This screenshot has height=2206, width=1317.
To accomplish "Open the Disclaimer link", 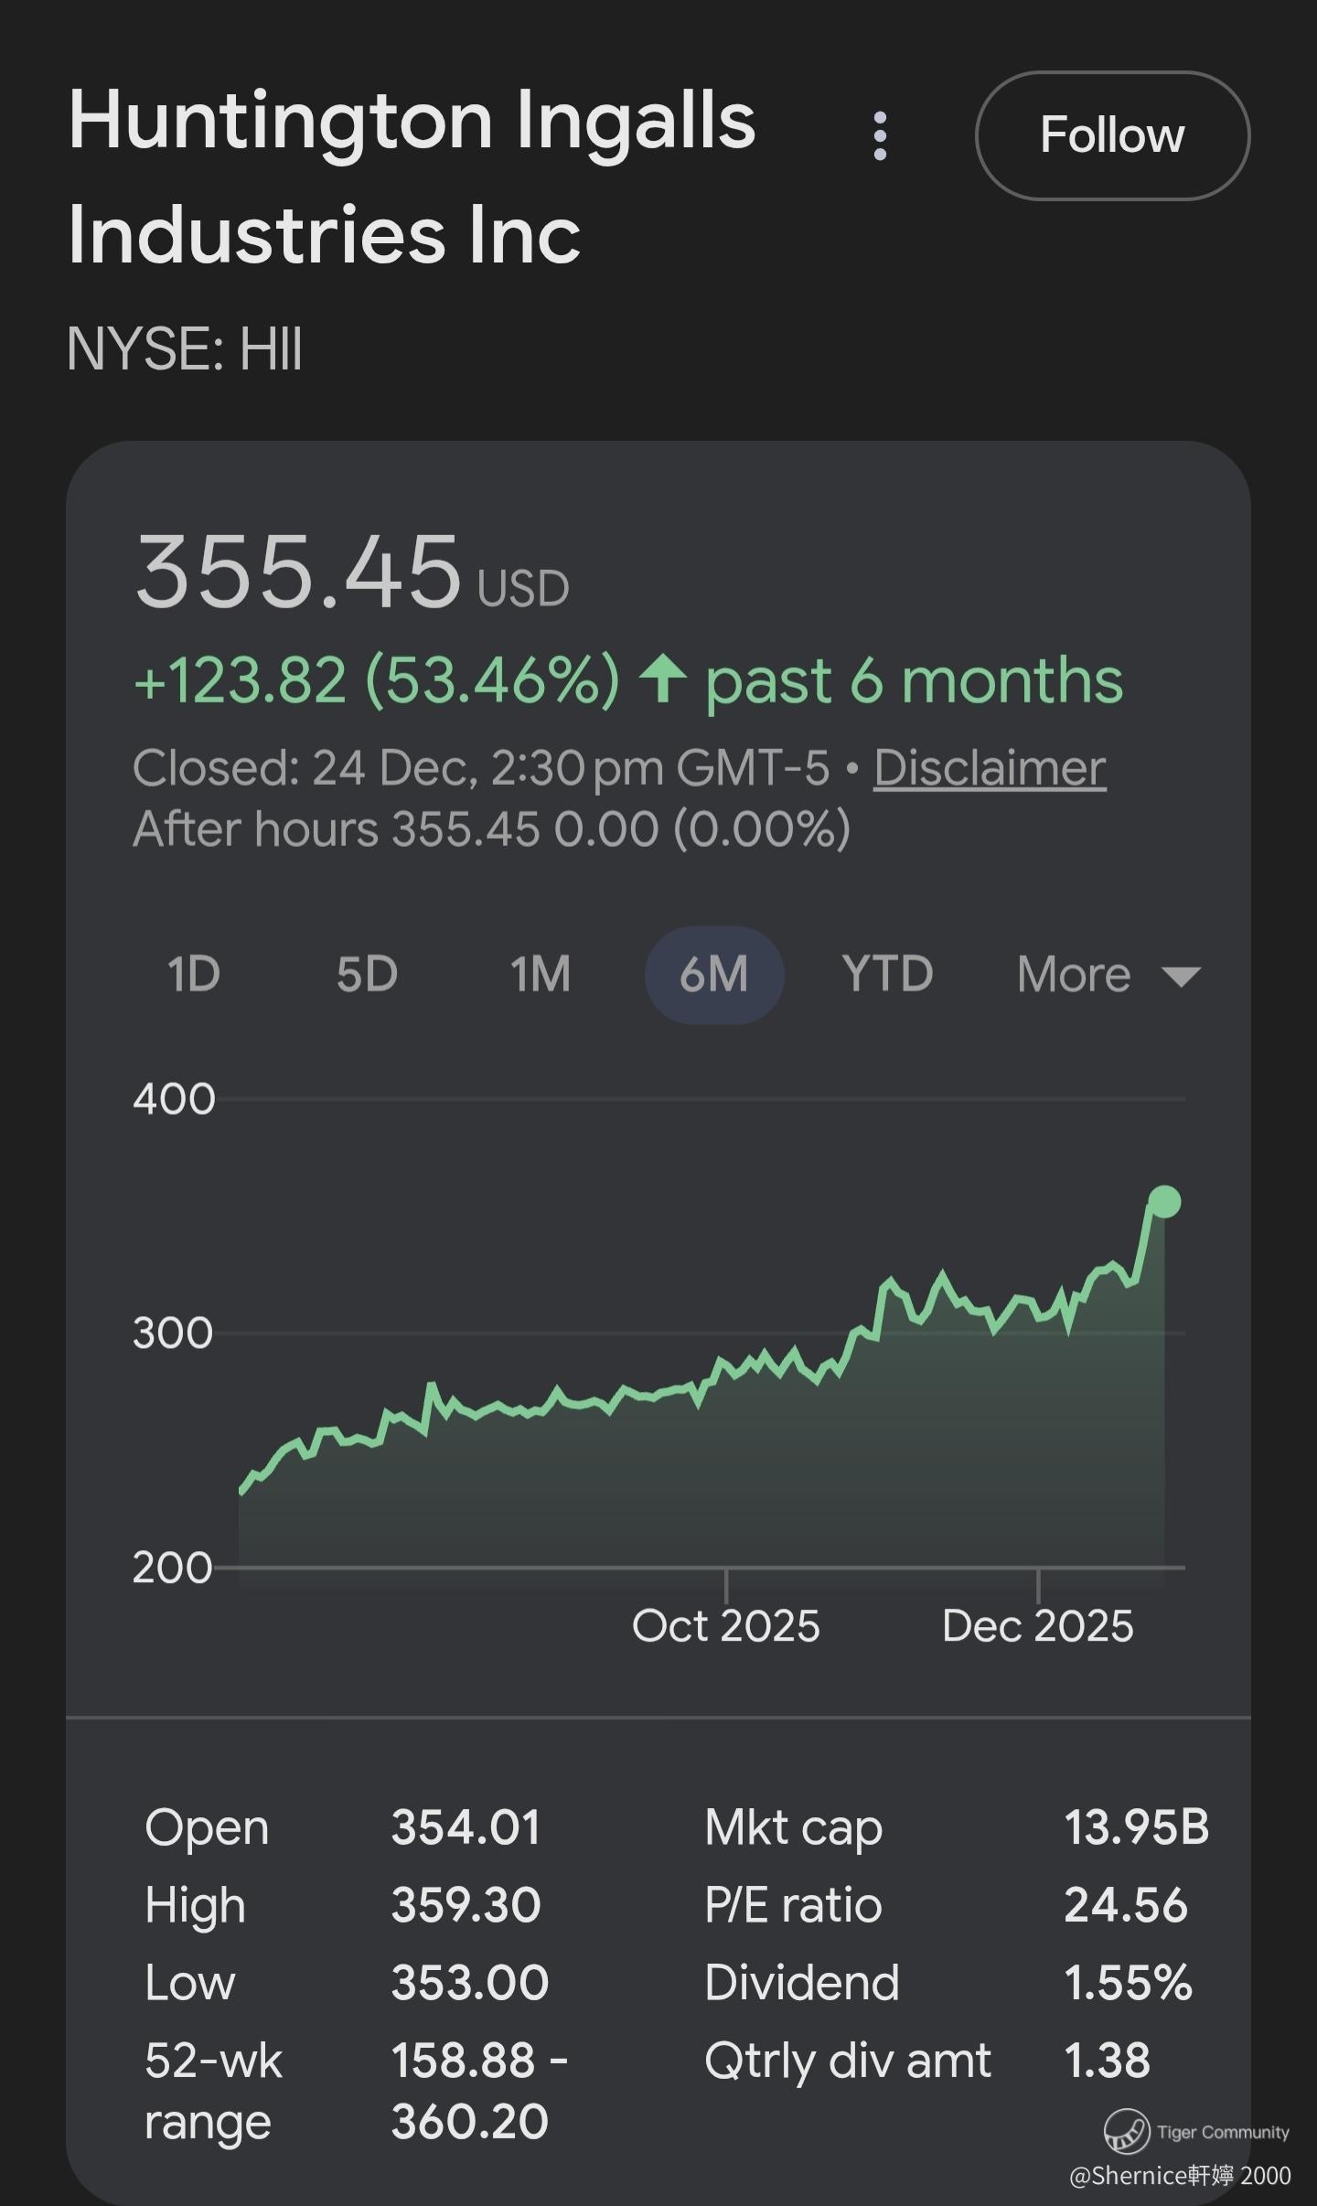I will point(990,768).
